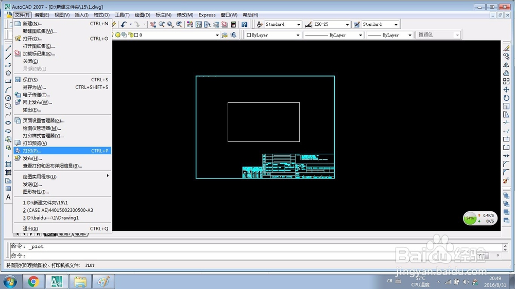Viewport: 515px width, 289px height.
Task: Expand the 绘图实用程序(U) submenu
Action: coord(62,176)
